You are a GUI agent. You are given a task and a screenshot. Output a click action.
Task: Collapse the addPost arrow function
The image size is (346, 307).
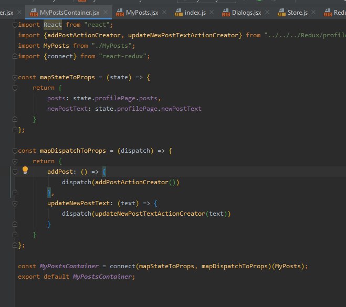click(15, 172)
